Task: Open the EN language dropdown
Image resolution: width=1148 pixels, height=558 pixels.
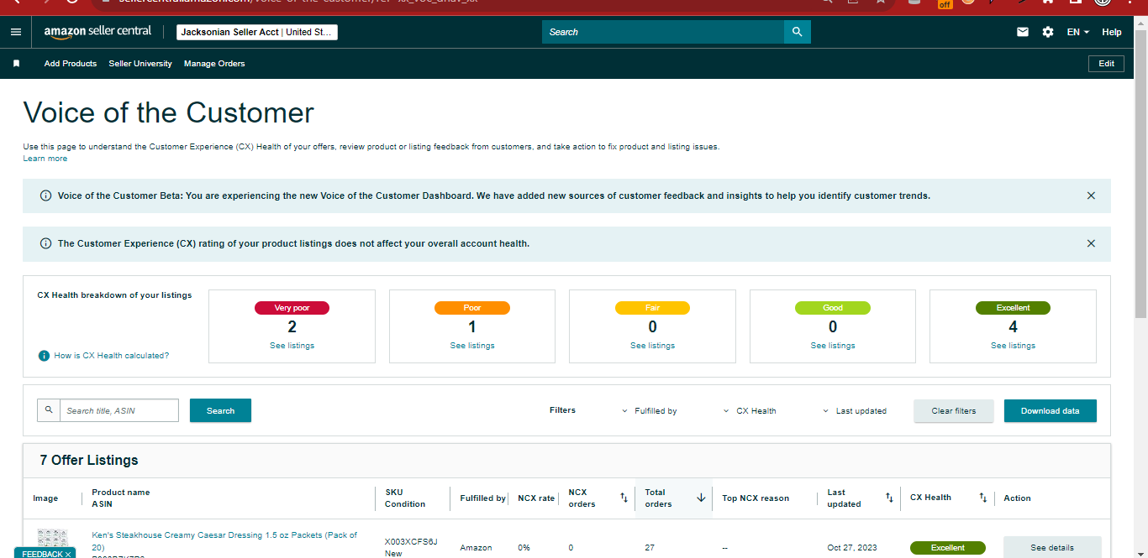Action: (x=1078, y=32)
